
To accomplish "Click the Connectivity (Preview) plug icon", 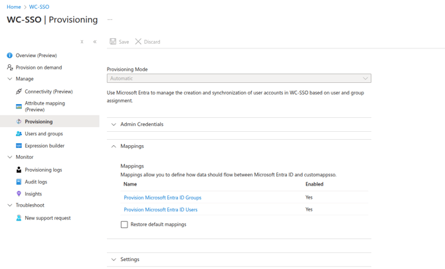I will 19,91.
